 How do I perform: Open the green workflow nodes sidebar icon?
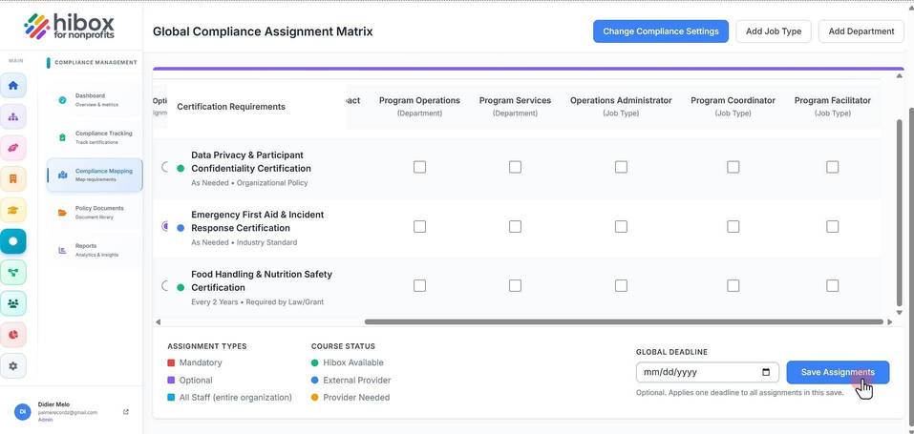12,272
